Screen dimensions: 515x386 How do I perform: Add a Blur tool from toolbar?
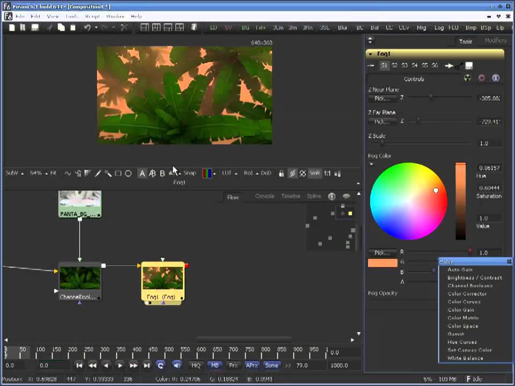click(x=343, y=28)
